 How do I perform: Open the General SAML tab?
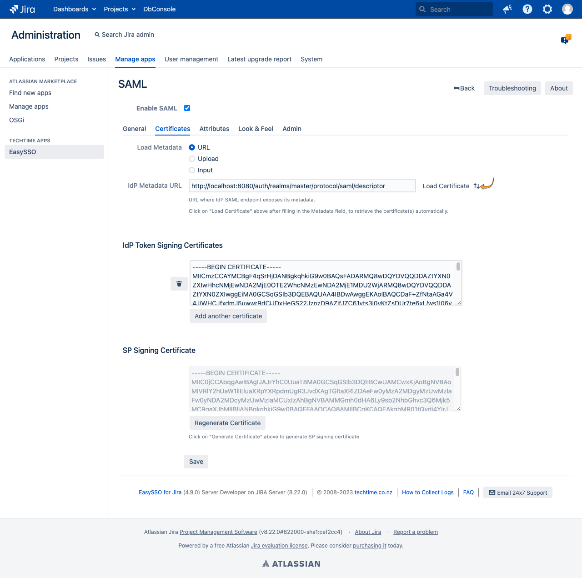[x=135, y=129]
